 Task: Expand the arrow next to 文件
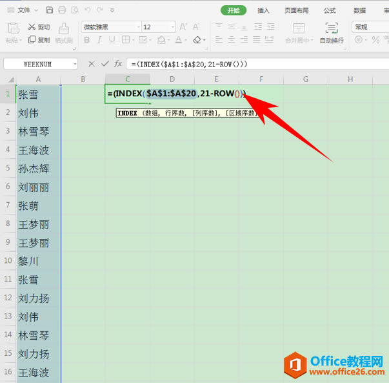(x=36, y=10)
